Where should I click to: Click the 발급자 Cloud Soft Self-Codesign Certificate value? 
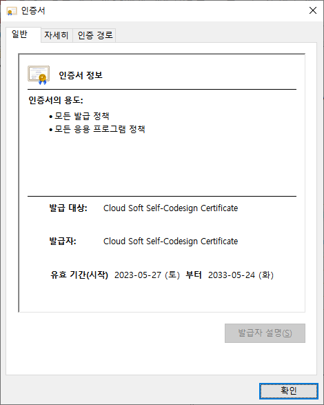[x=171, y=241]
